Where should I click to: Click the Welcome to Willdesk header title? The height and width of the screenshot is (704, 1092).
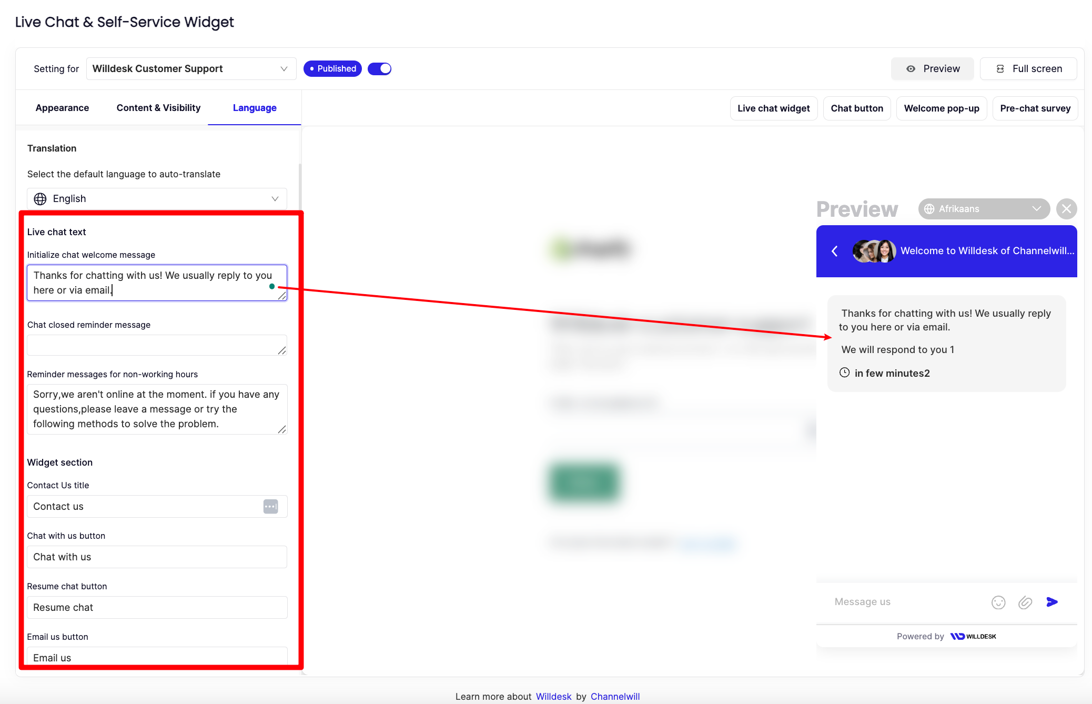(987, 251)
